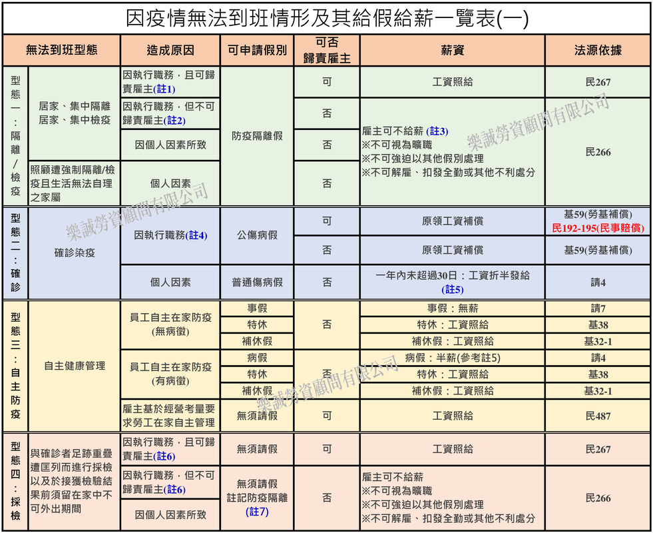
Task: Click 一年內未超過30日:工資折半發給 text
Action: (452, 275)
